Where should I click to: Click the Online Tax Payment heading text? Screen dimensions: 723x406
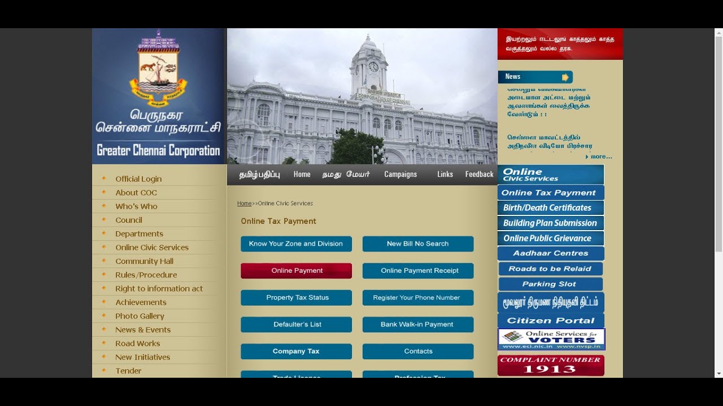click(278, 221)
